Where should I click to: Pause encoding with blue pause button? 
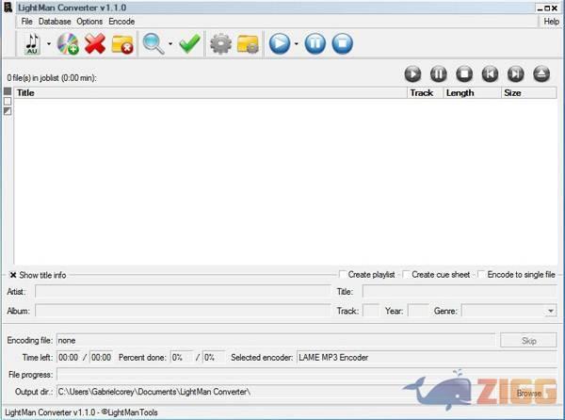[315, 43]
